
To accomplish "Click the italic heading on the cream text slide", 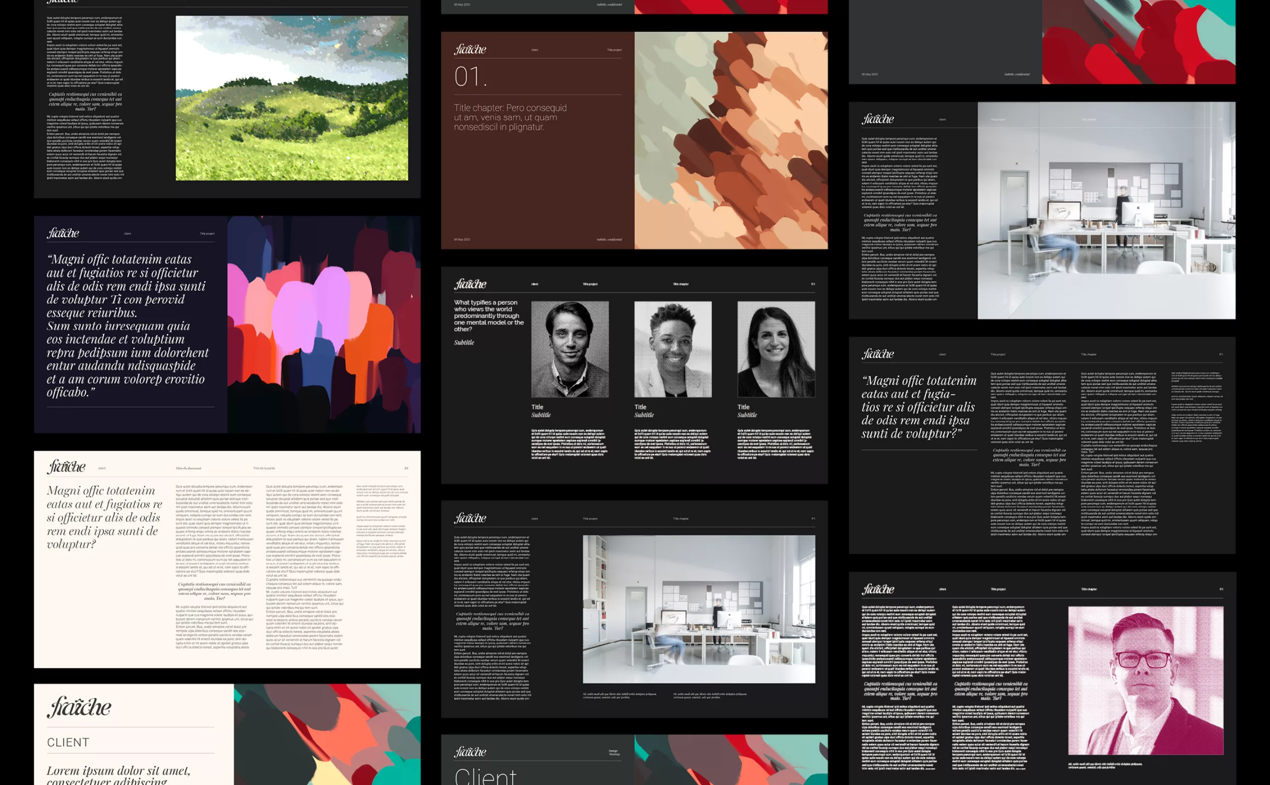I will point(104,517).
